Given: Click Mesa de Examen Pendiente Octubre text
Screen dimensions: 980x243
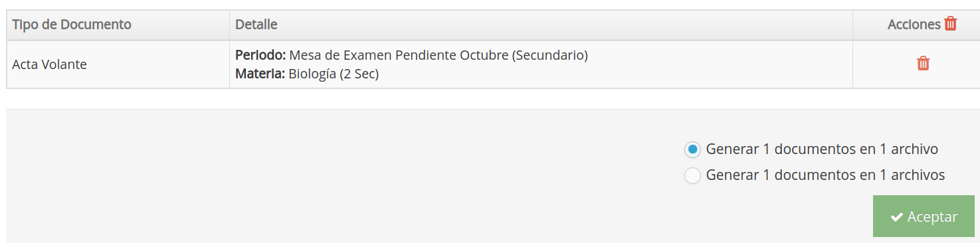Looking at the screenshot, I should point(399,55).
